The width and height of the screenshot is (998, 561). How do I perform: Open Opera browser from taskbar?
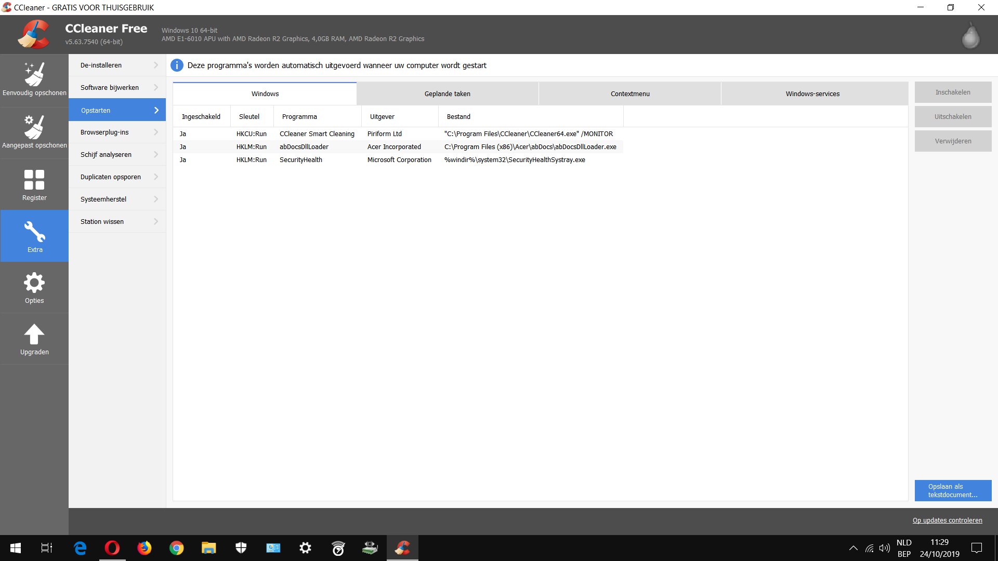[112, 547]
